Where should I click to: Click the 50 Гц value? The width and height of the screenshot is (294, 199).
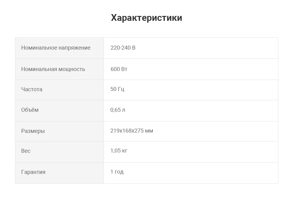pos(117,89)
